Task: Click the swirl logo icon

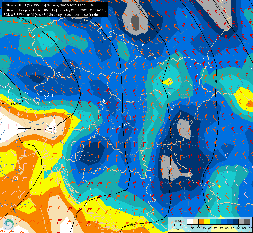Action: point(9,224)
